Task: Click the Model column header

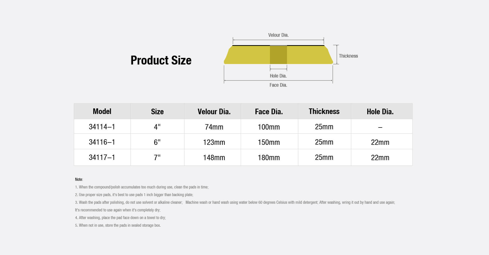Action: click(x=102, y=111)
